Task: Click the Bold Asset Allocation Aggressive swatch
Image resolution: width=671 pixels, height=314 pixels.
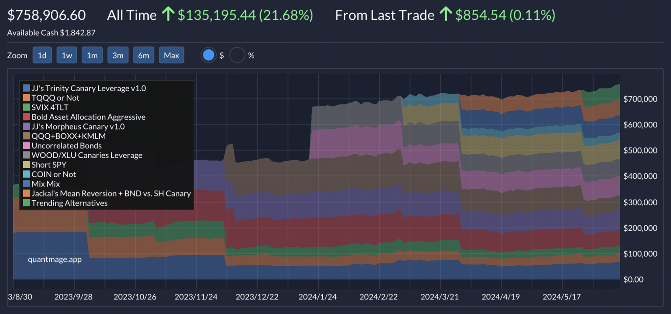Action: click(27, 117)
